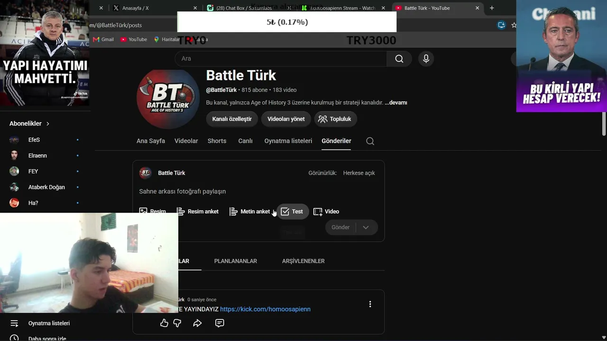Click the page vertical scrollbar

pos(604,124)
